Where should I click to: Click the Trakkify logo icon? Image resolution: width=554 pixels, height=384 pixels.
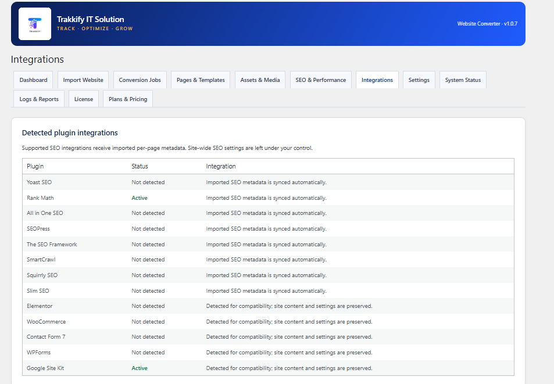(35, 24)
